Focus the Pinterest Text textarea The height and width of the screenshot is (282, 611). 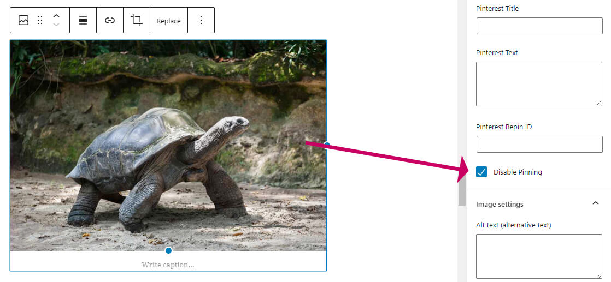click(539, 84)
